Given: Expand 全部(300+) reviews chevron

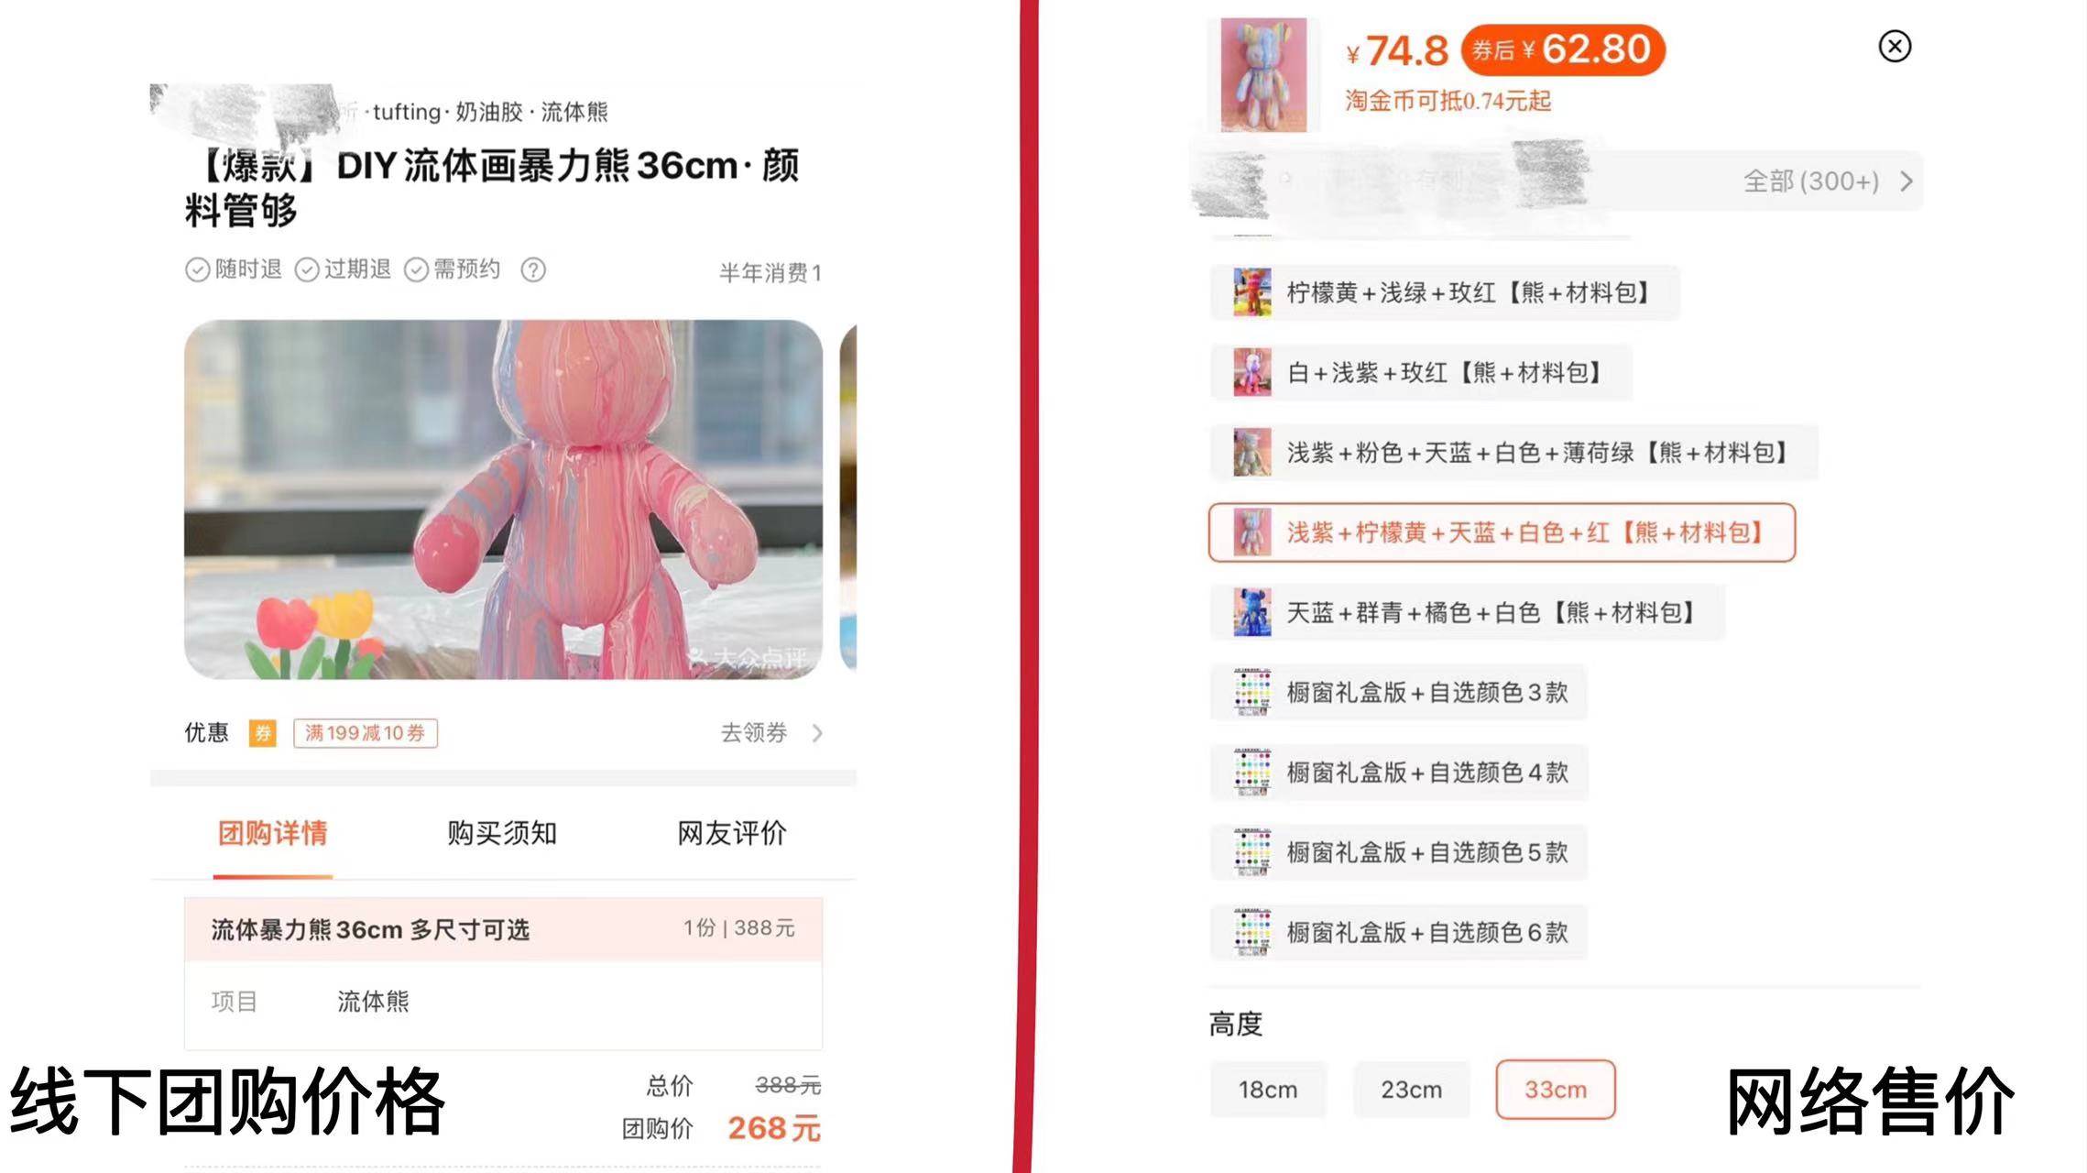Looking at the screenshot, I should (x=1907, y=181).
